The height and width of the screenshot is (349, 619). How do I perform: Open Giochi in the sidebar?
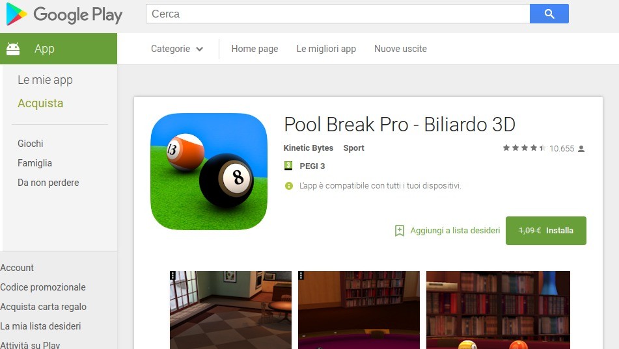coord(31,144)
